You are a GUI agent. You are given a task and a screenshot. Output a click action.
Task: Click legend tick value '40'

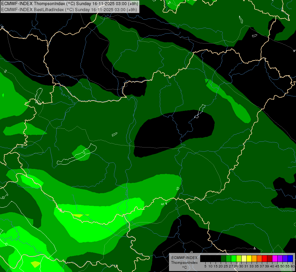tap(272, 266)
